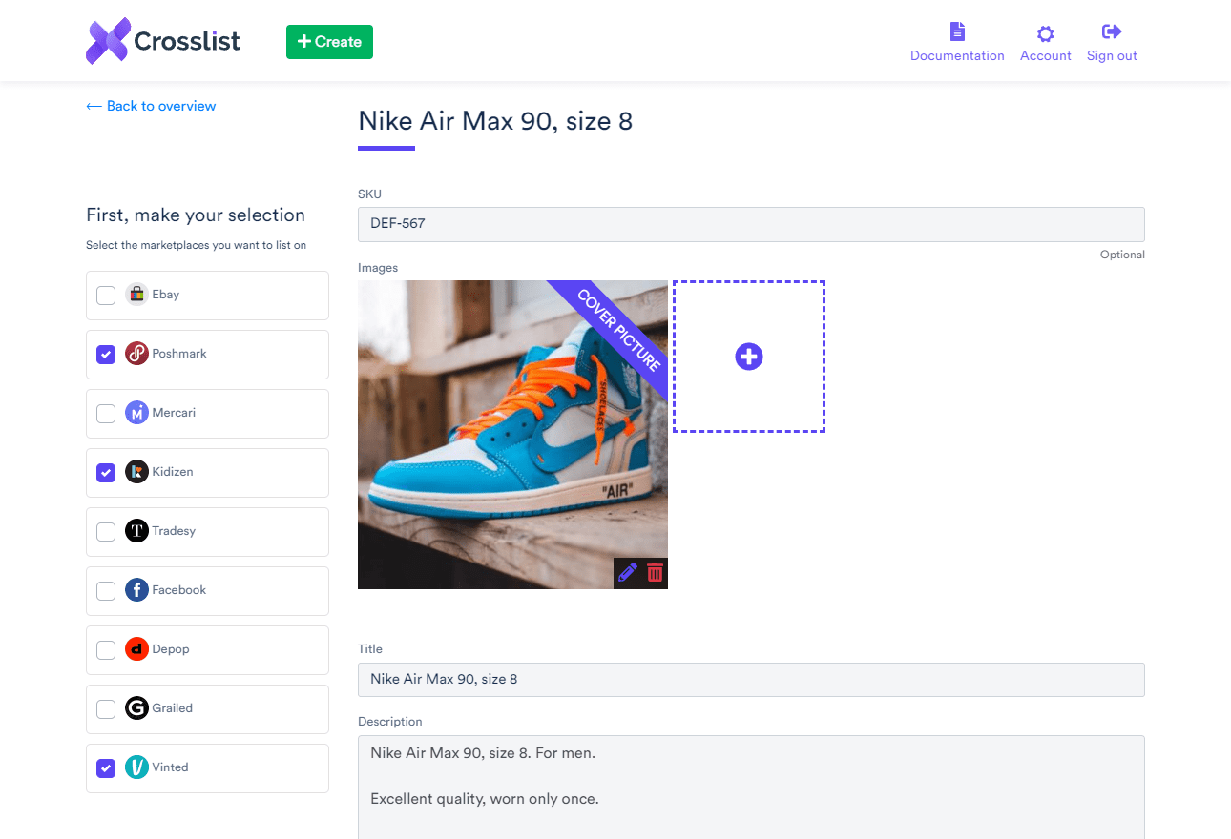
Task: Click the green Create button
Action: (329, 42)
